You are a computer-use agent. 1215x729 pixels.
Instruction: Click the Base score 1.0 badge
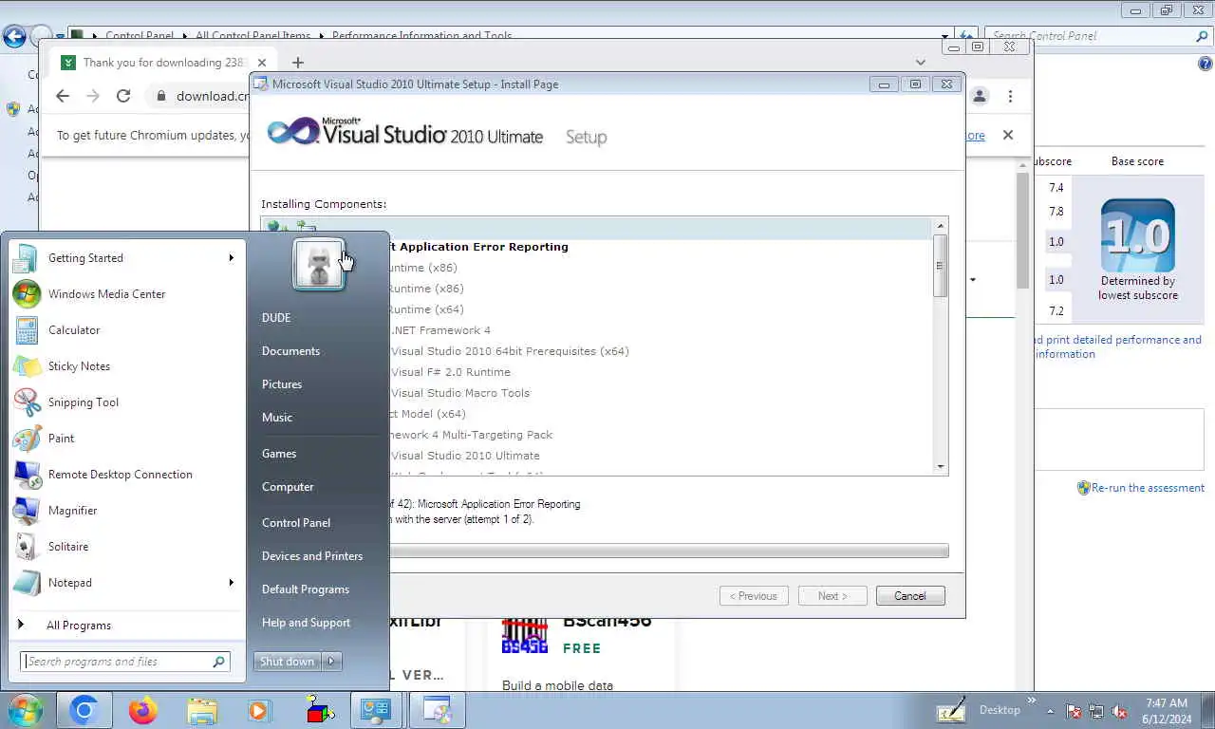click(1137, 235)
